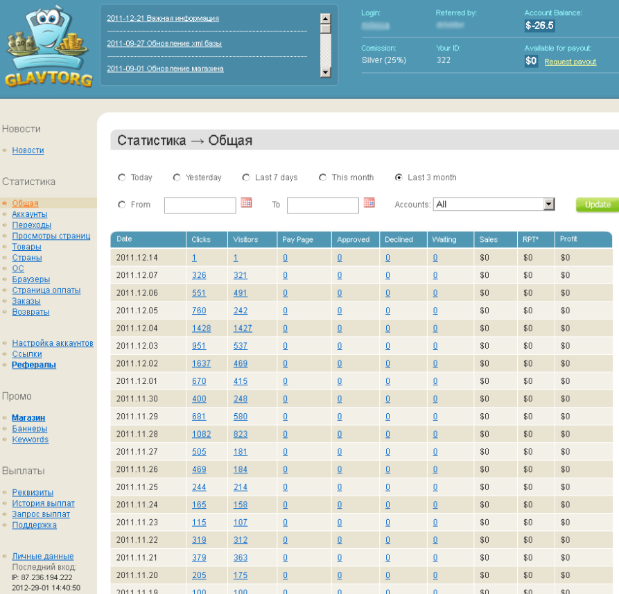
Task: Open the calendar icon beside To field
Action: [369, 203]
